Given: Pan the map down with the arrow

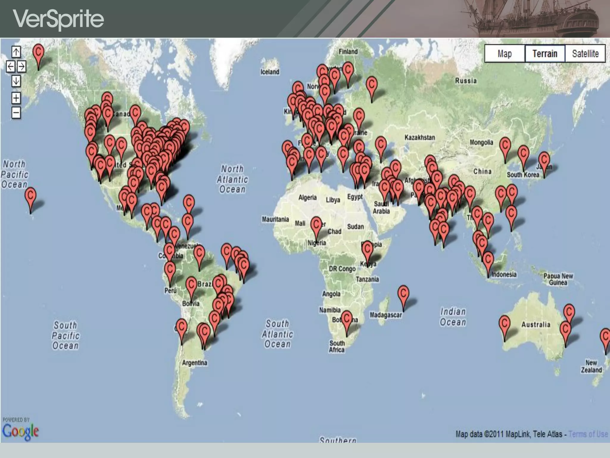Looking at the screenshot, I should [16, 81].
